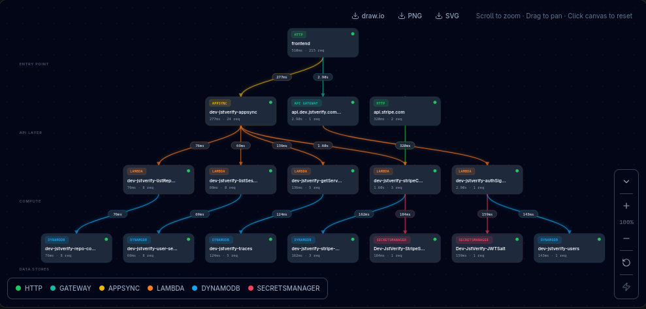Toggle the DYNAMODB legend entry

[216, 288]
